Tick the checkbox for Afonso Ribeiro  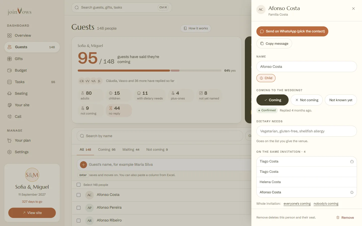pos(78,220)
